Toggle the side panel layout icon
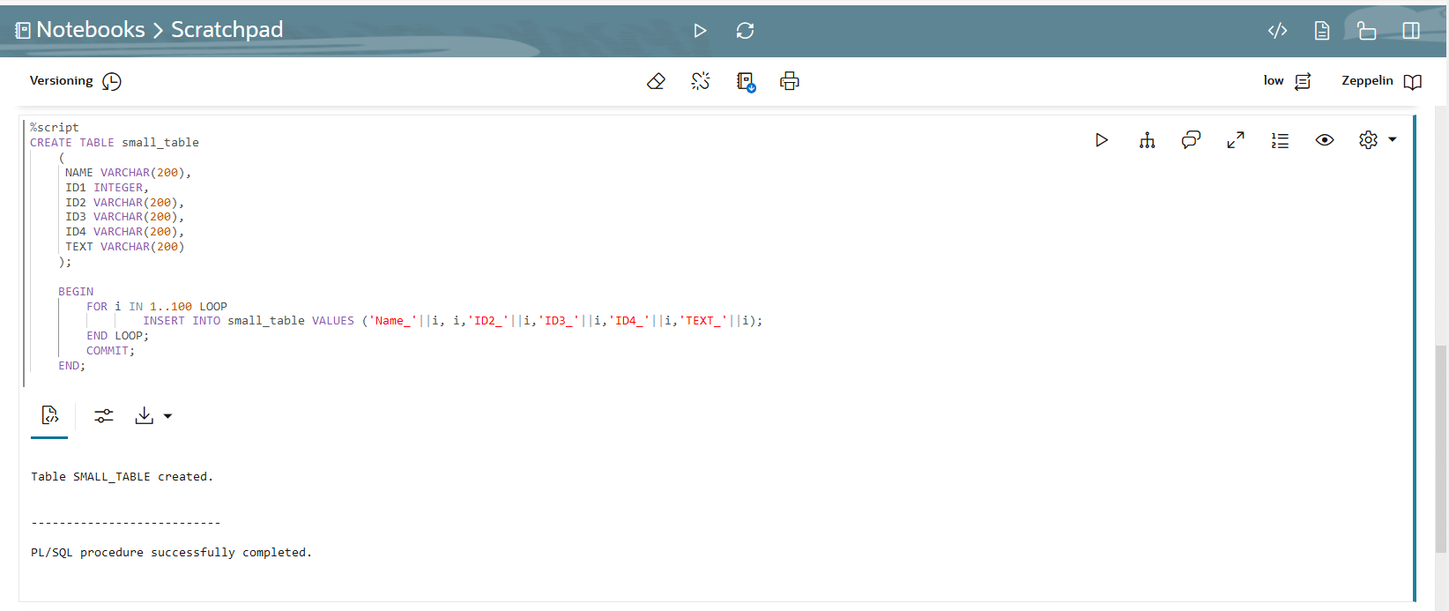The width and height of the screenshot is (1449, 611). click(1411, 31)
